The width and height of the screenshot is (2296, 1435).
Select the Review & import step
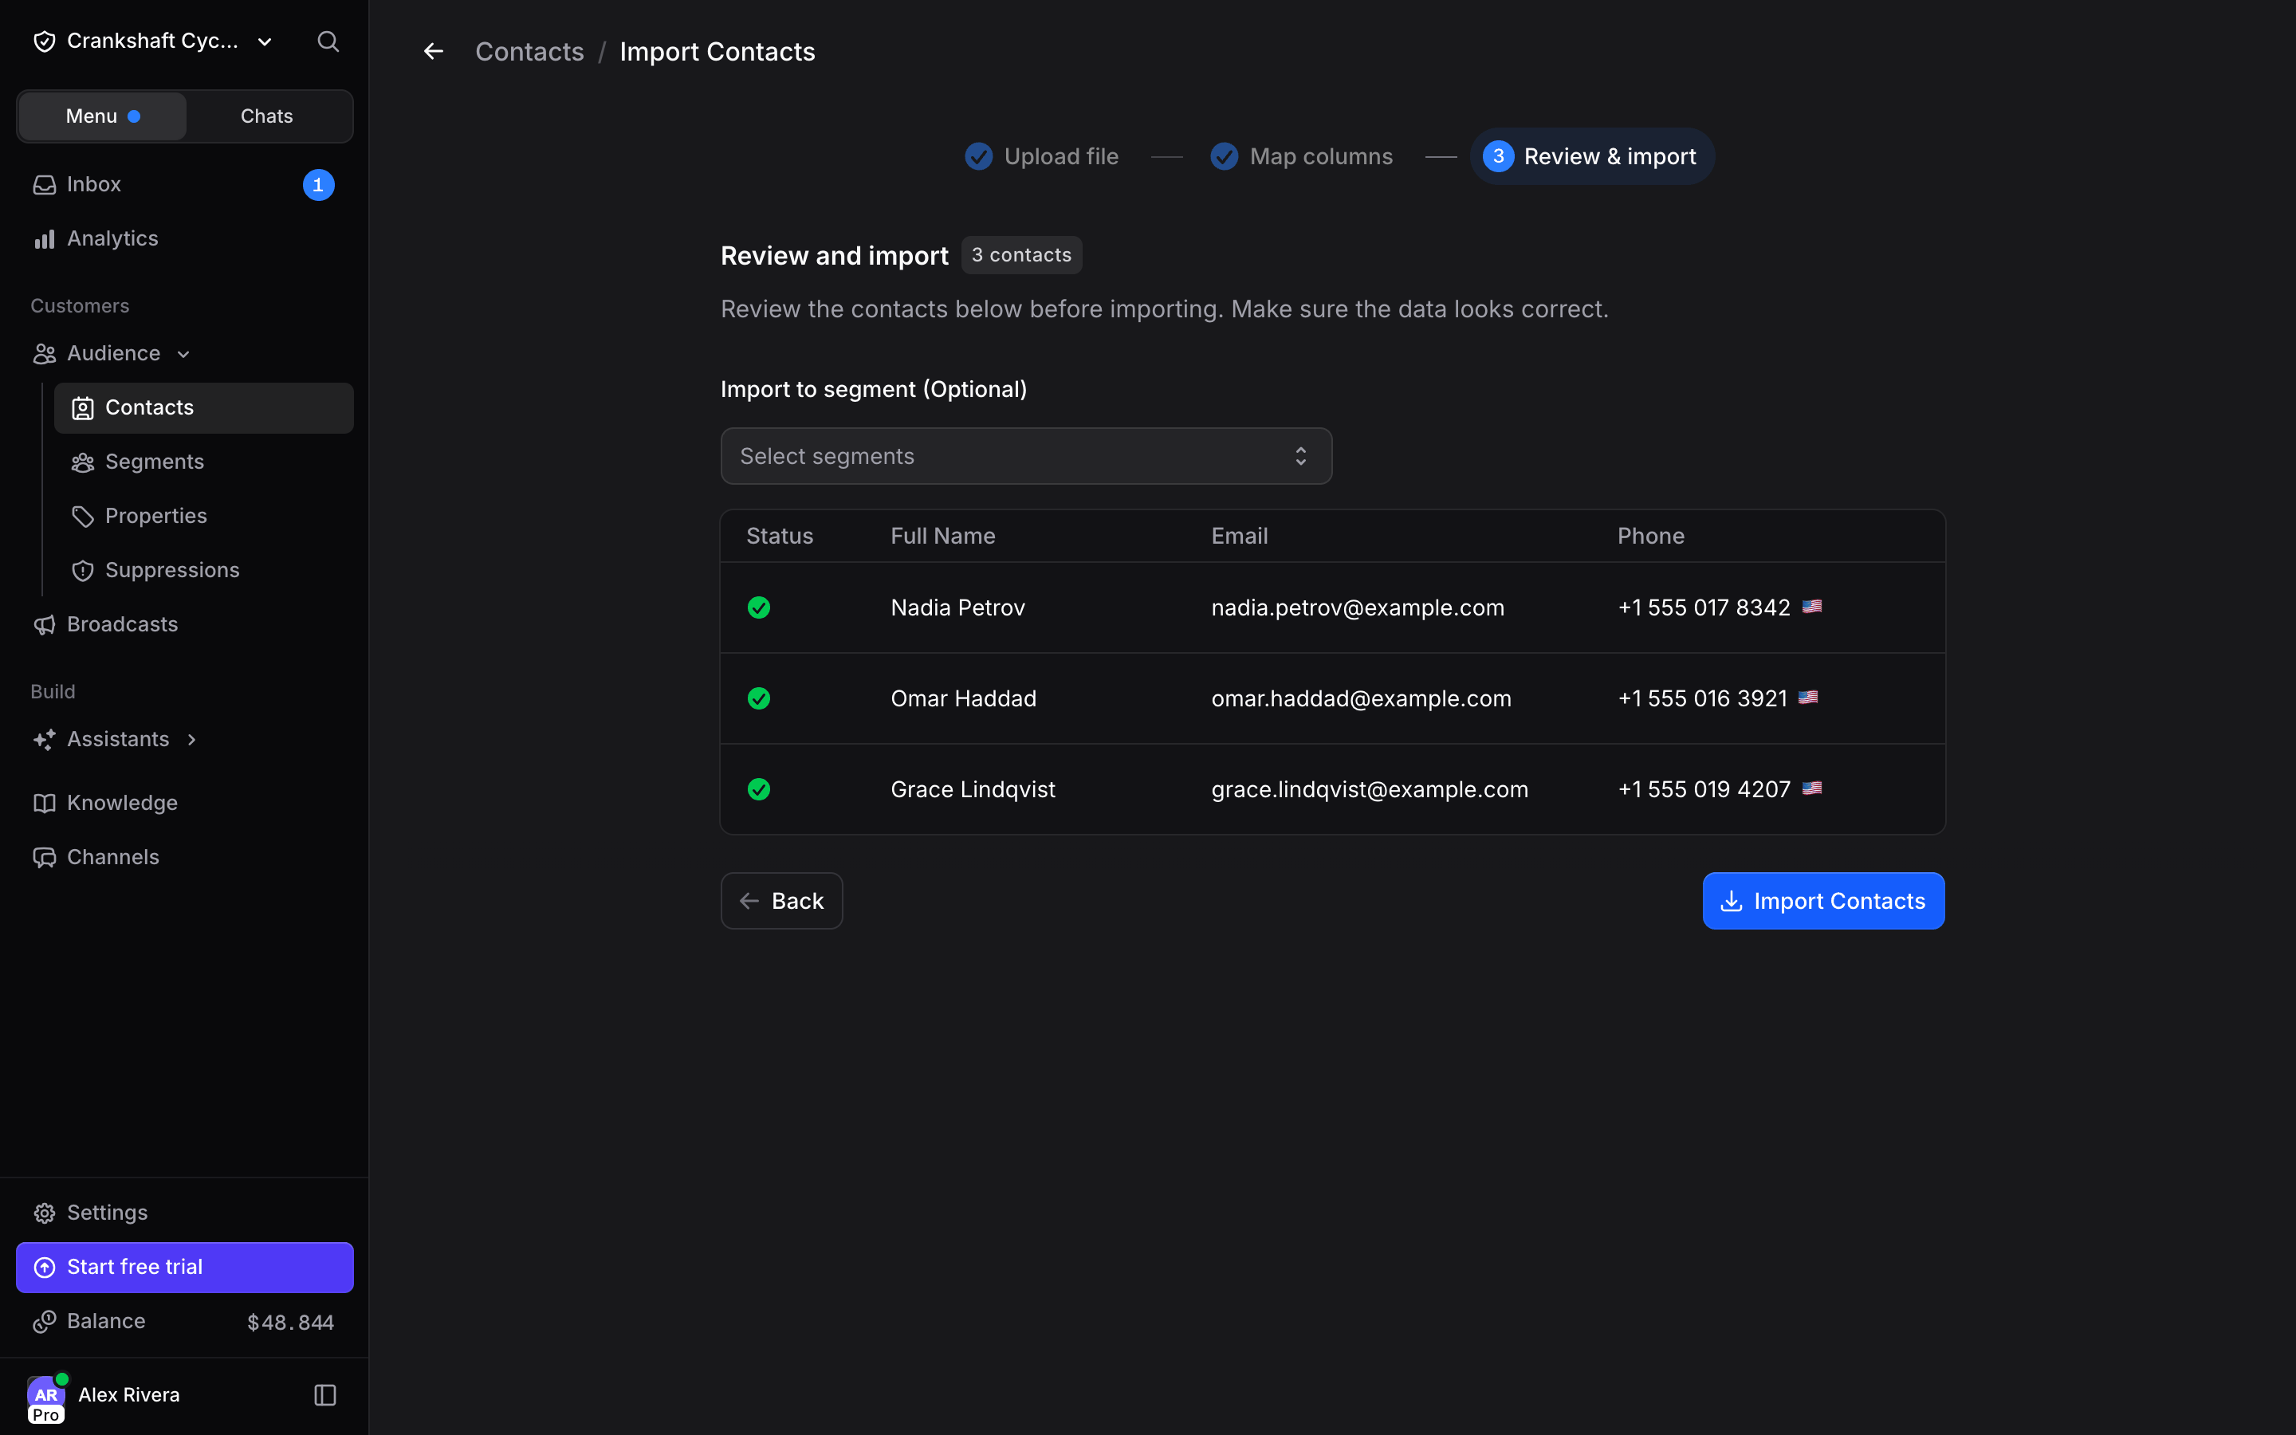[1591, 156]
